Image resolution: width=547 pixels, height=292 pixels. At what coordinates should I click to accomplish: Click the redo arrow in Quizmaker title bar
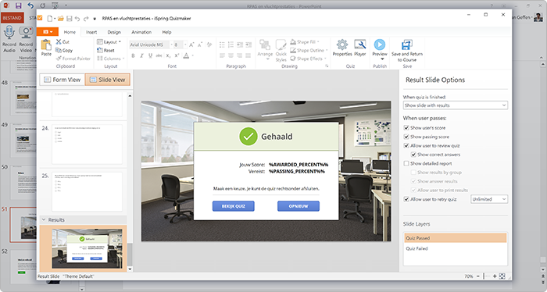(86, 19)
